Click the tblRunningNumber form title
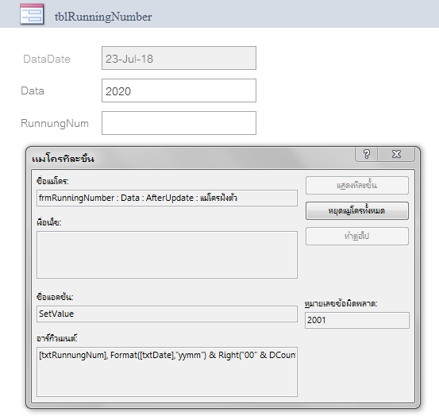 pyautogui.click(x=103, y=17)
